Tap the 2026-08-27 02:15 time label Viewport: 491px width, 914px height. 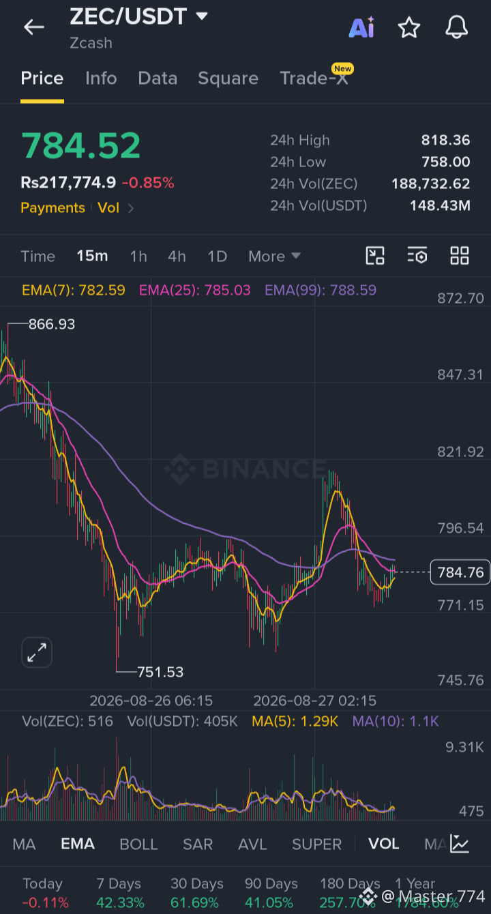[x=315, y=701]
